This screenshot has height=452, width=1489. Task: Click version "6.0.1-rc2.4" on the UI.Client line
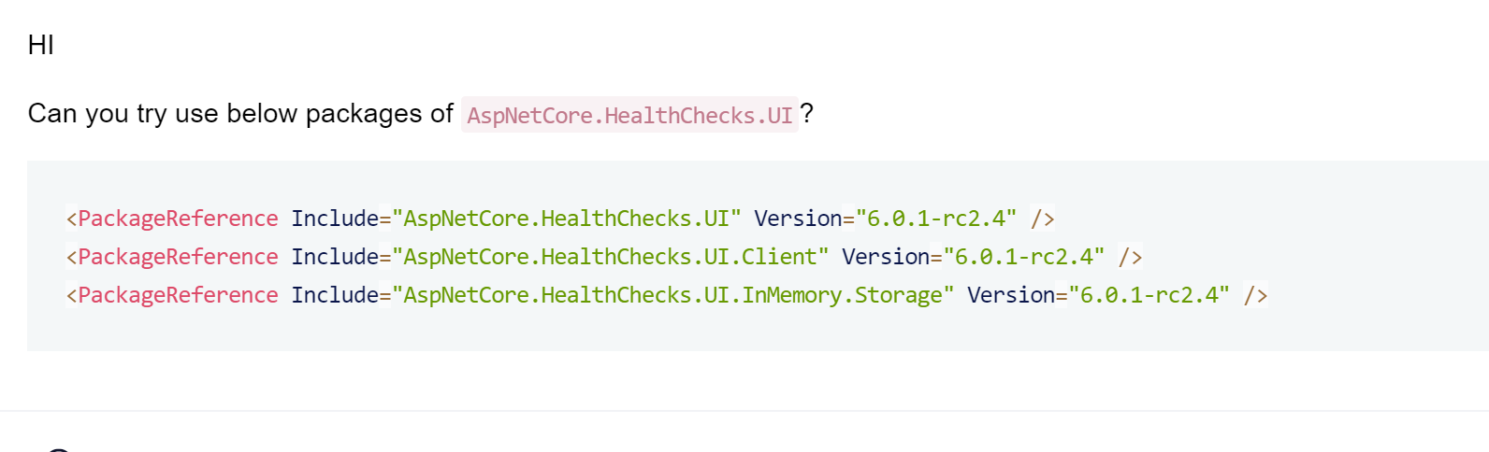pyautogui.click(x=1024, y=257)
